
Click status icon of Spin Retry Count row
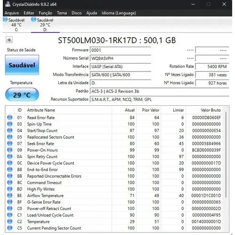point(10,157)
